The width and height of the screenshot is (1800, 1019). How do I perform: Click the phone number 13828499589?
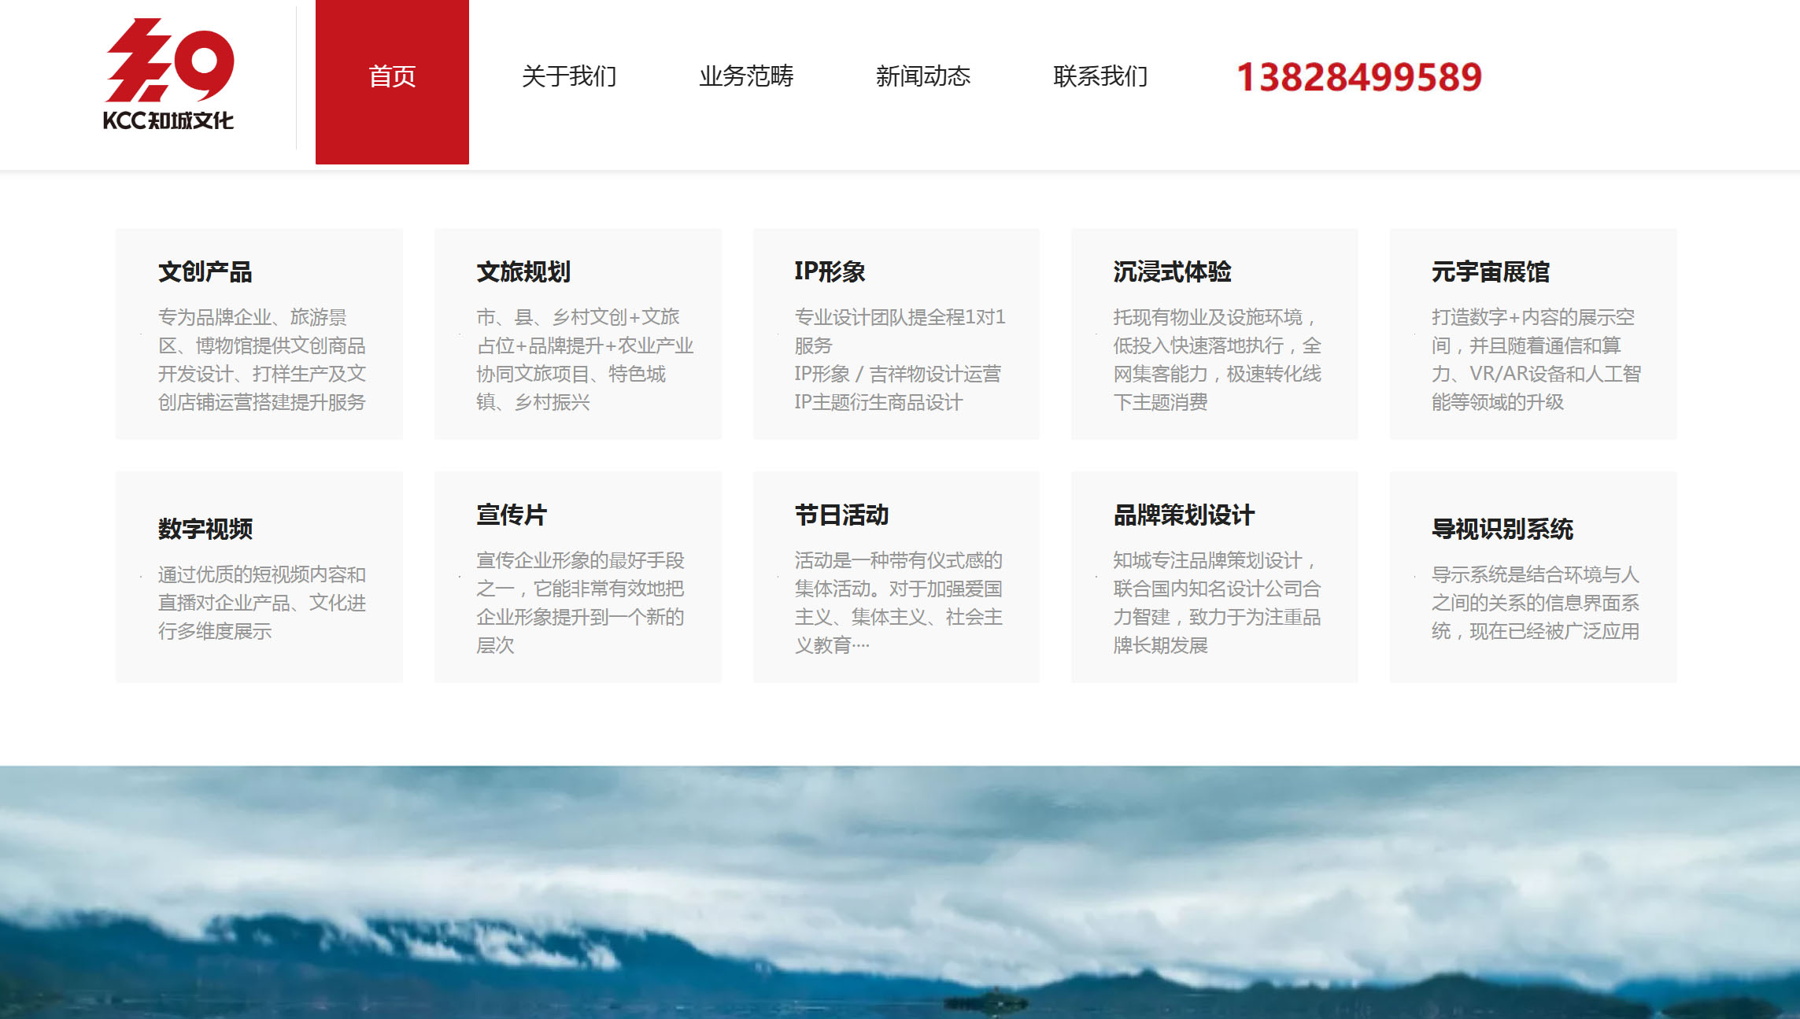tap(1358, 77)
